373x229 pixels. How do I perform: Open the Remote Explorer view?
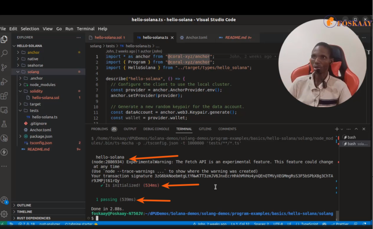[4, 110]
